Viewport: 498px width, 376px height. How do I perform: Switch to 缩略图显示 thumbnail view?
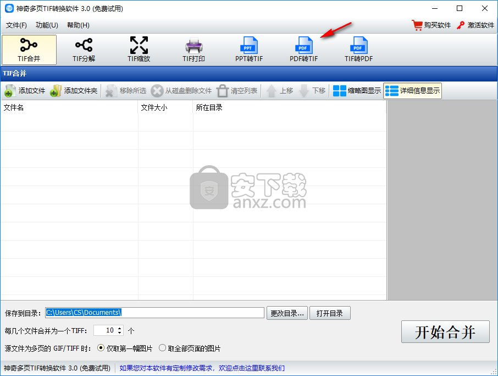[357, 91]
